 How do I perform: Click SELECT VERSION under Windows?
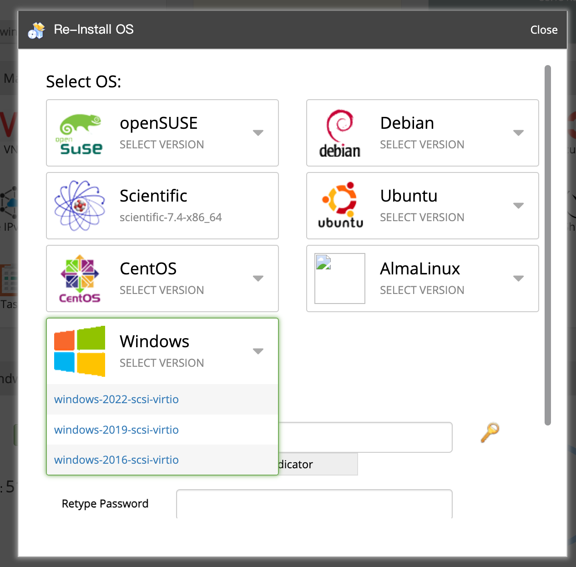pyautogui.click(x=162, y=363)
